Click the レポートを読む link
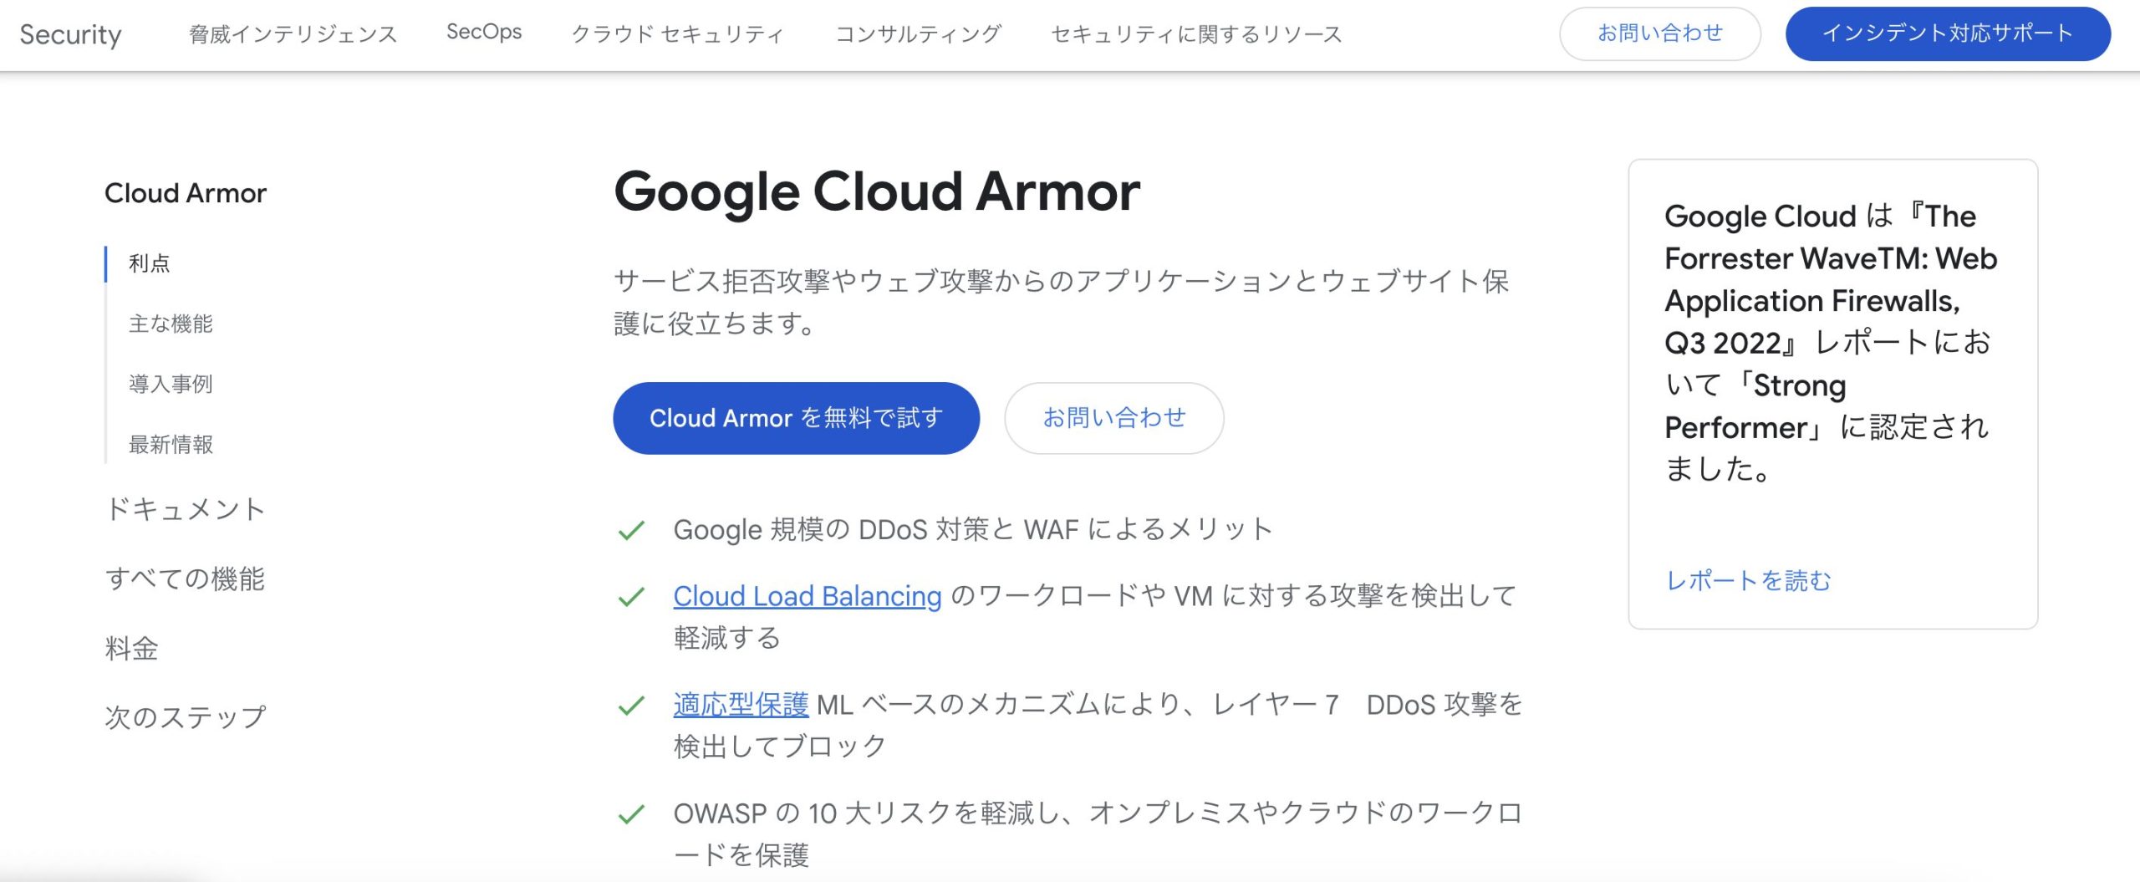 1748,580
